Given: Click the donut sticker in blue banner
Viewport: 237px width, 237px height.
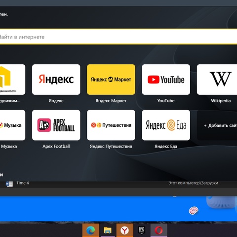Looking at the screenshot, I should pyautogui.click(x=194, y=210).
